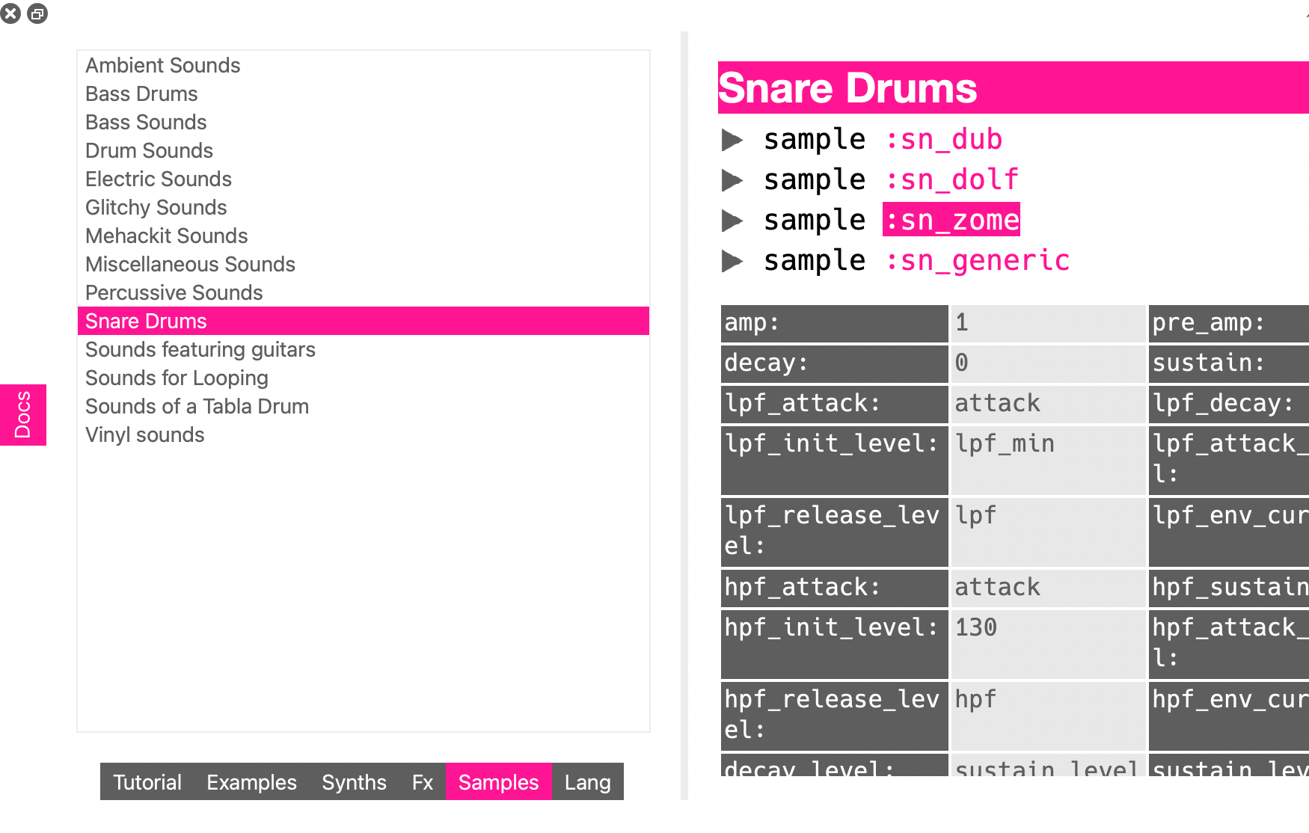
Task: Play the sn_zome sample preview
Action: pyautogui.click(x=732, y=221)
